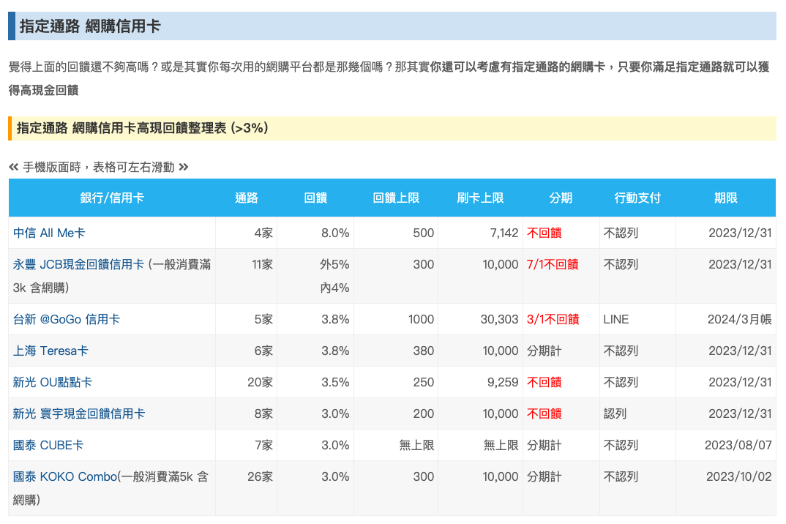This screenshot has width=786, height=524.
Task: Select the 11家 channel count cell
Action: coord(247,277)
